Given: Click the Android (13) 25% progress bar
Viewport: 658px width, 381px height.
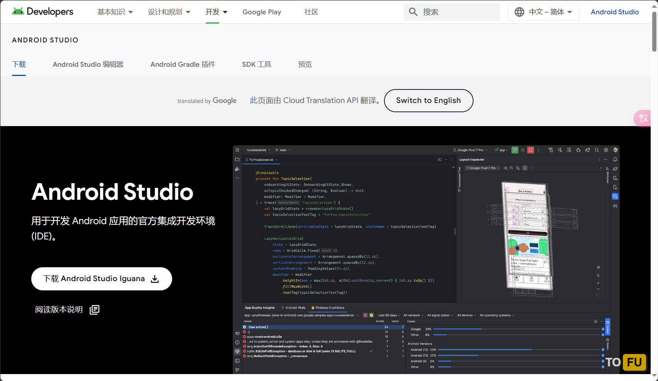Looking at the screenshot, I should (519, 356).
